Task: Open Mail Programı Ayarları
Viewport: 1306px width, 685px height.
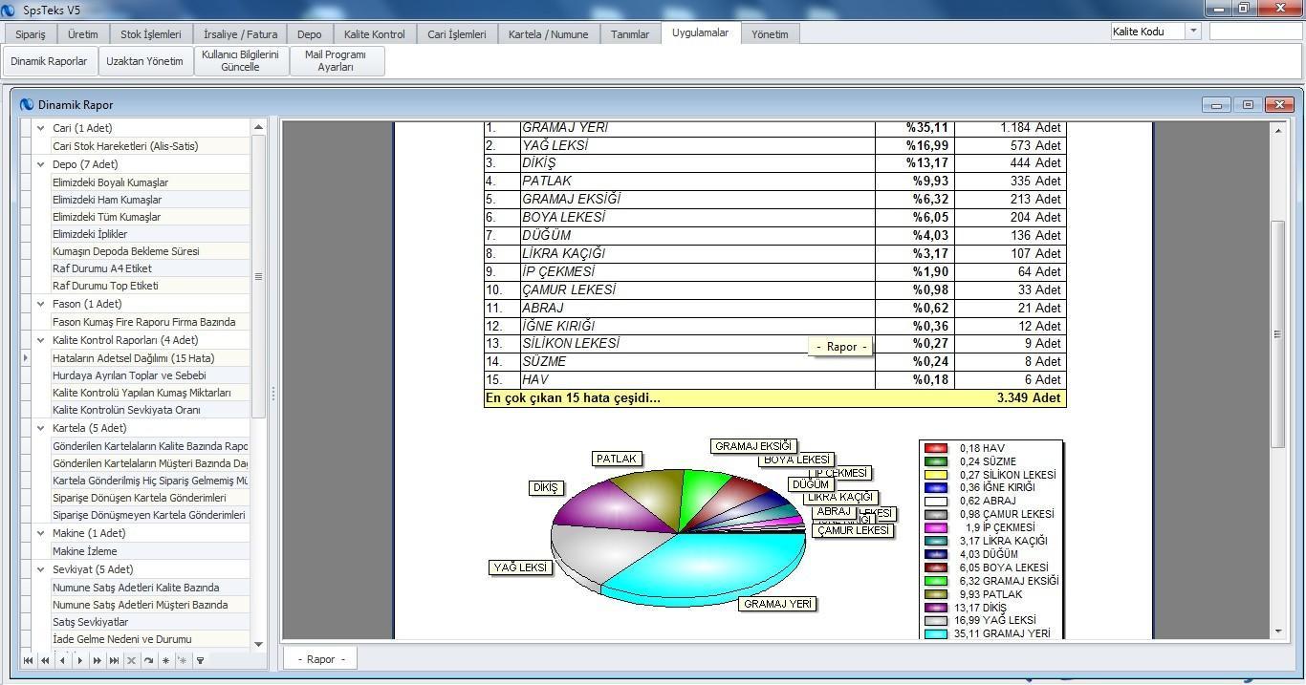Action: (336, 61)
